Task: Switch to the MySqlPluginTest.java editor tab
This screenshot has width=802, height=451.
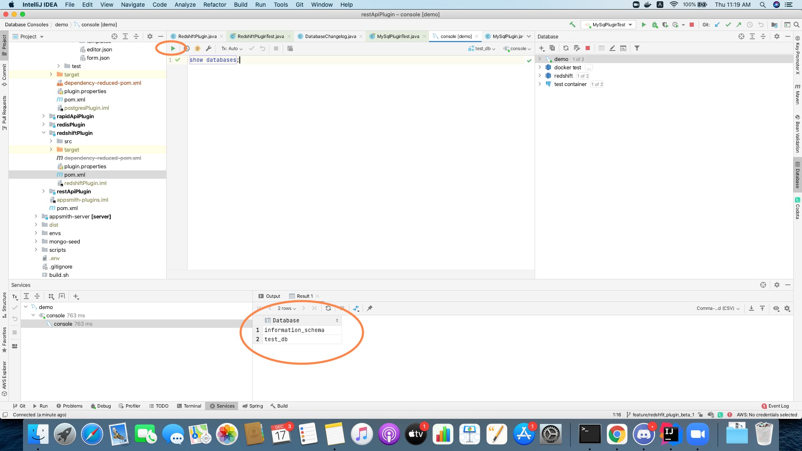Action: click(397, 36)
